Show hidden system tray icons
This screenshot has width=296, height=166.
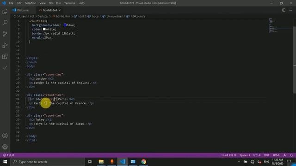[x=239, y=162]
